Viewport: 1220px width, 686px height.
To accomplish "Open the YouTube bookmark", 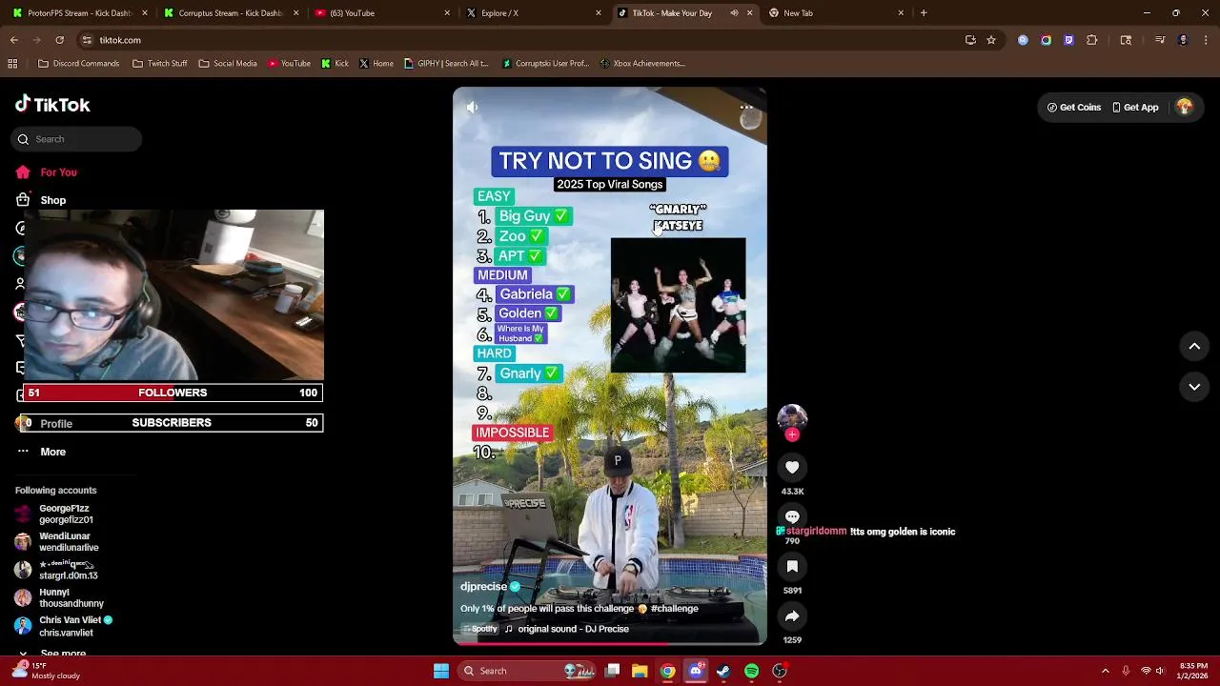I will 290,64.
